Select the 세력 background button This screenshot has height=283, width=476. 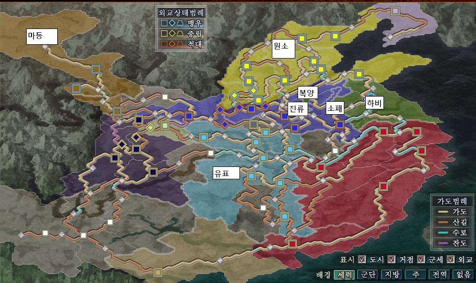[x=344, y=274]
